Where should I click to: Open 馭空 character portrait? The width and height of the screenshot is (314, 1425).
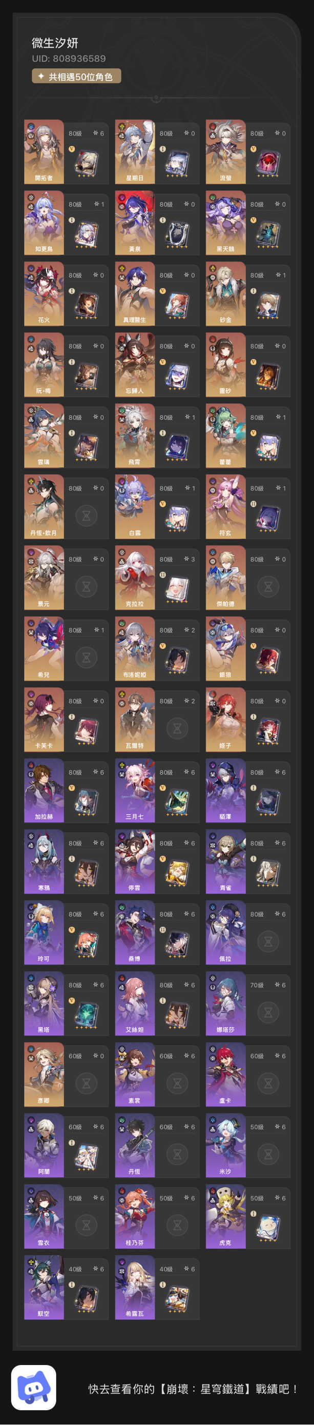[x=44, y=1287]
